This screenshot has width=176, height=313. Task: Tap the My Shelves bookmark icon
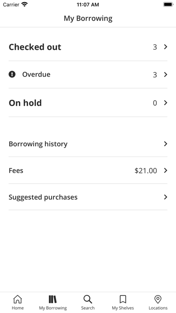(x=123, y=299)
